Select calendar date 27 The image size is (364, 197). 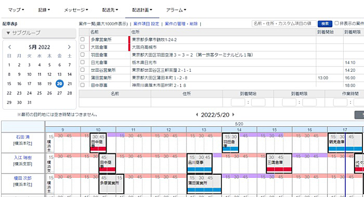click(60, 93)
